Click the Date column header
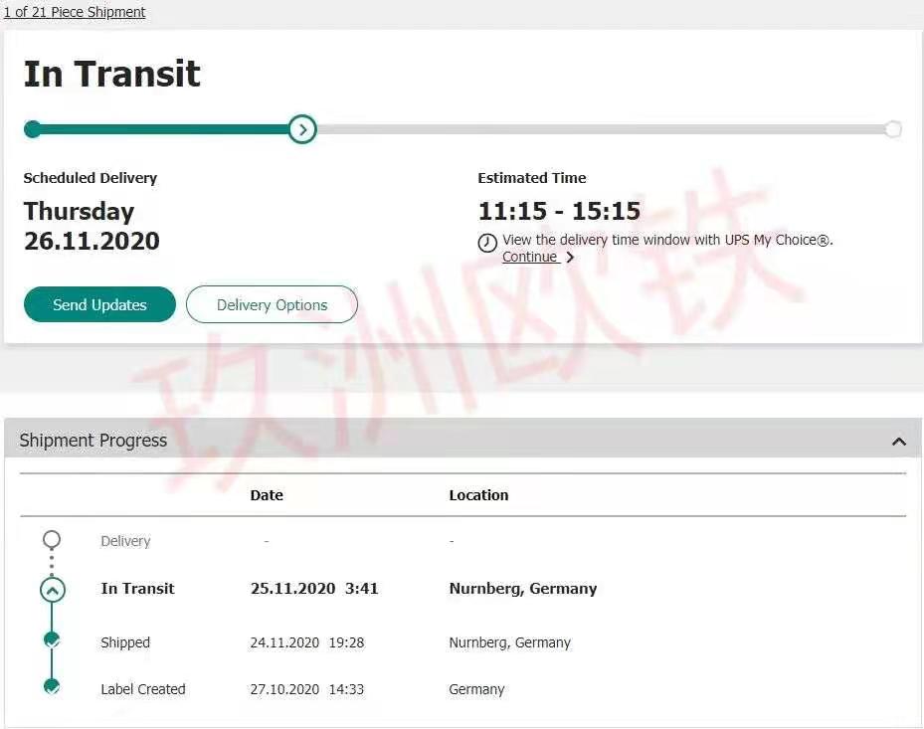 tap(267, 495)
